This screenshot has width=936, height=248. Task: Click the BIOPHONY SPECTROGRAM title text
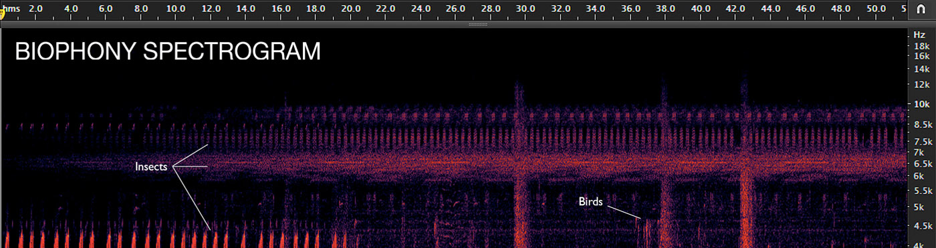(x=168, y=52)
